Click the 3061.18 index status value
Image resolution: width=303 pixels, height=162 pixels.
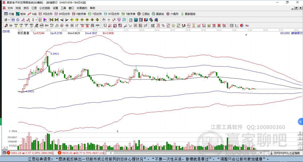tap(16, 153)
